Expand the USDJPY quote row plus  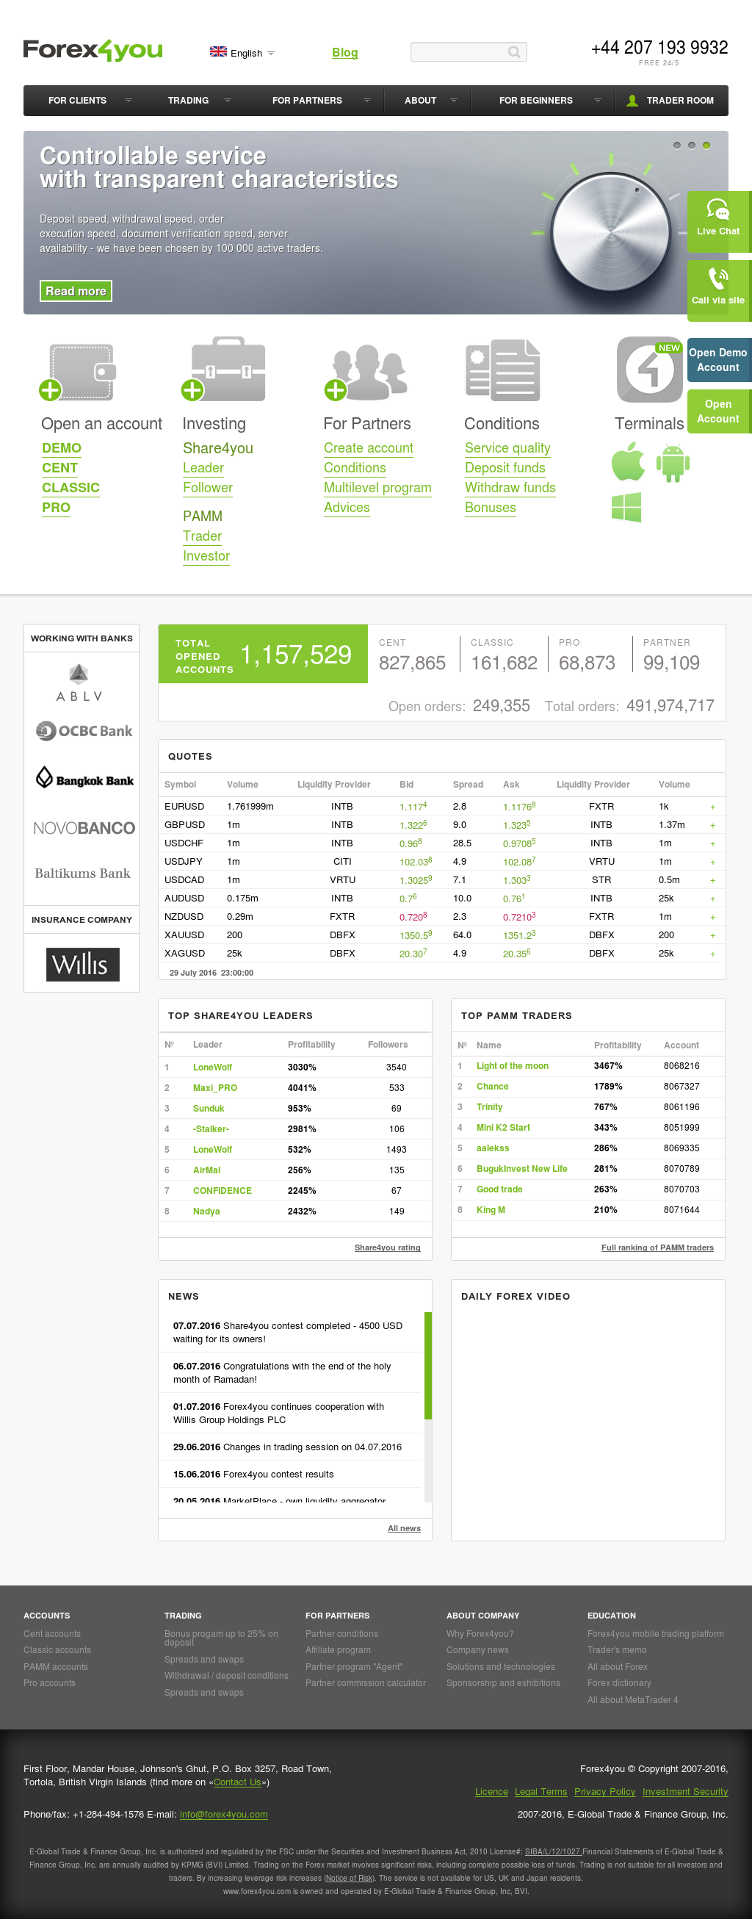click(x=712, y=862)
